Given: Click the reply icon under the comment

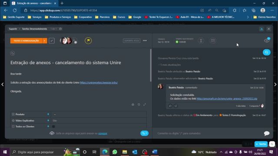Looking at the screenshot, I should coord(176,106).
